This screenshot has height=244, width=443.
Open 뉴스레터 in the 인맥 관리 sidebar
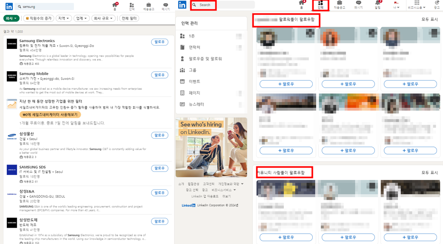click(x=196, y=104)
